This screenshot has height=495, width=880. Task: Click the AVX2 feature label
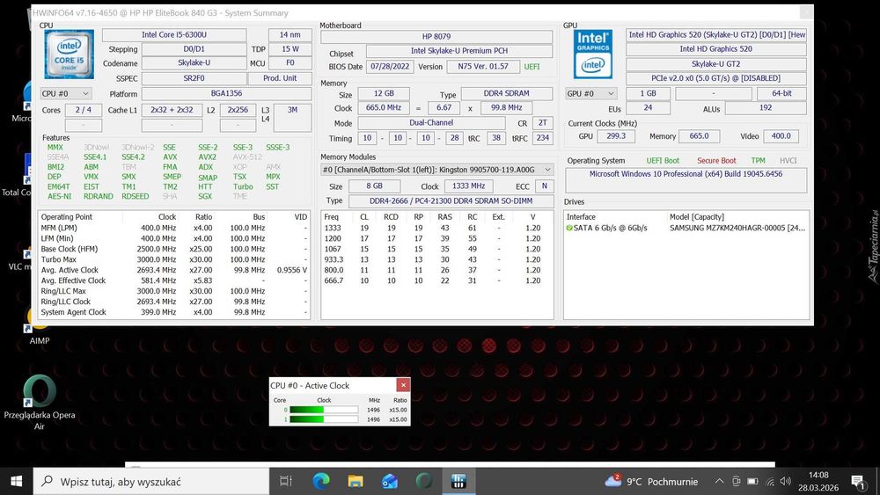tap(207, 157)
